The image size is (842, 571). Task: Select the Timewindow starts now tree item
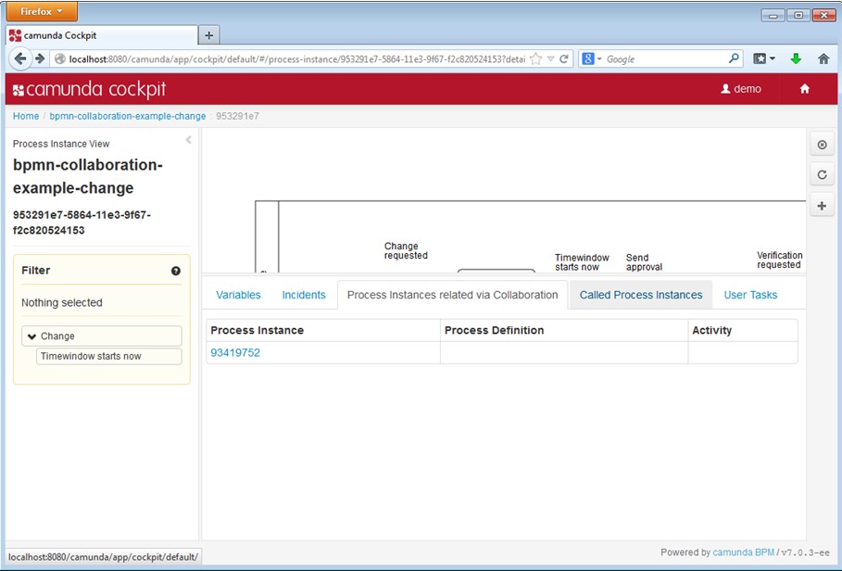coord(109,356)
